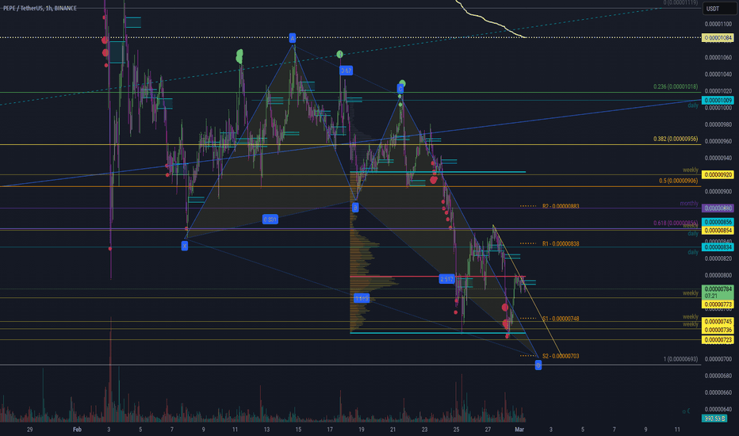The width and height of the screenshot is (739, 436).
Task: Click the Feb date on time axis
Action: click(77, 430)
